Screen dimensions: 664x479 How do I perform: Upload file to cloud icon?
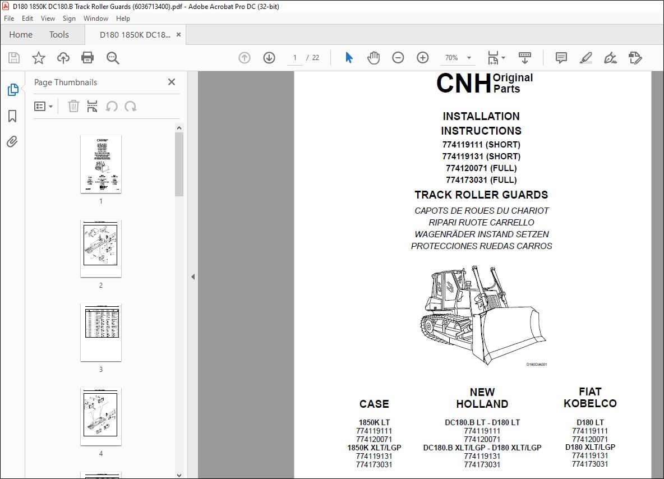click(63, 58)
